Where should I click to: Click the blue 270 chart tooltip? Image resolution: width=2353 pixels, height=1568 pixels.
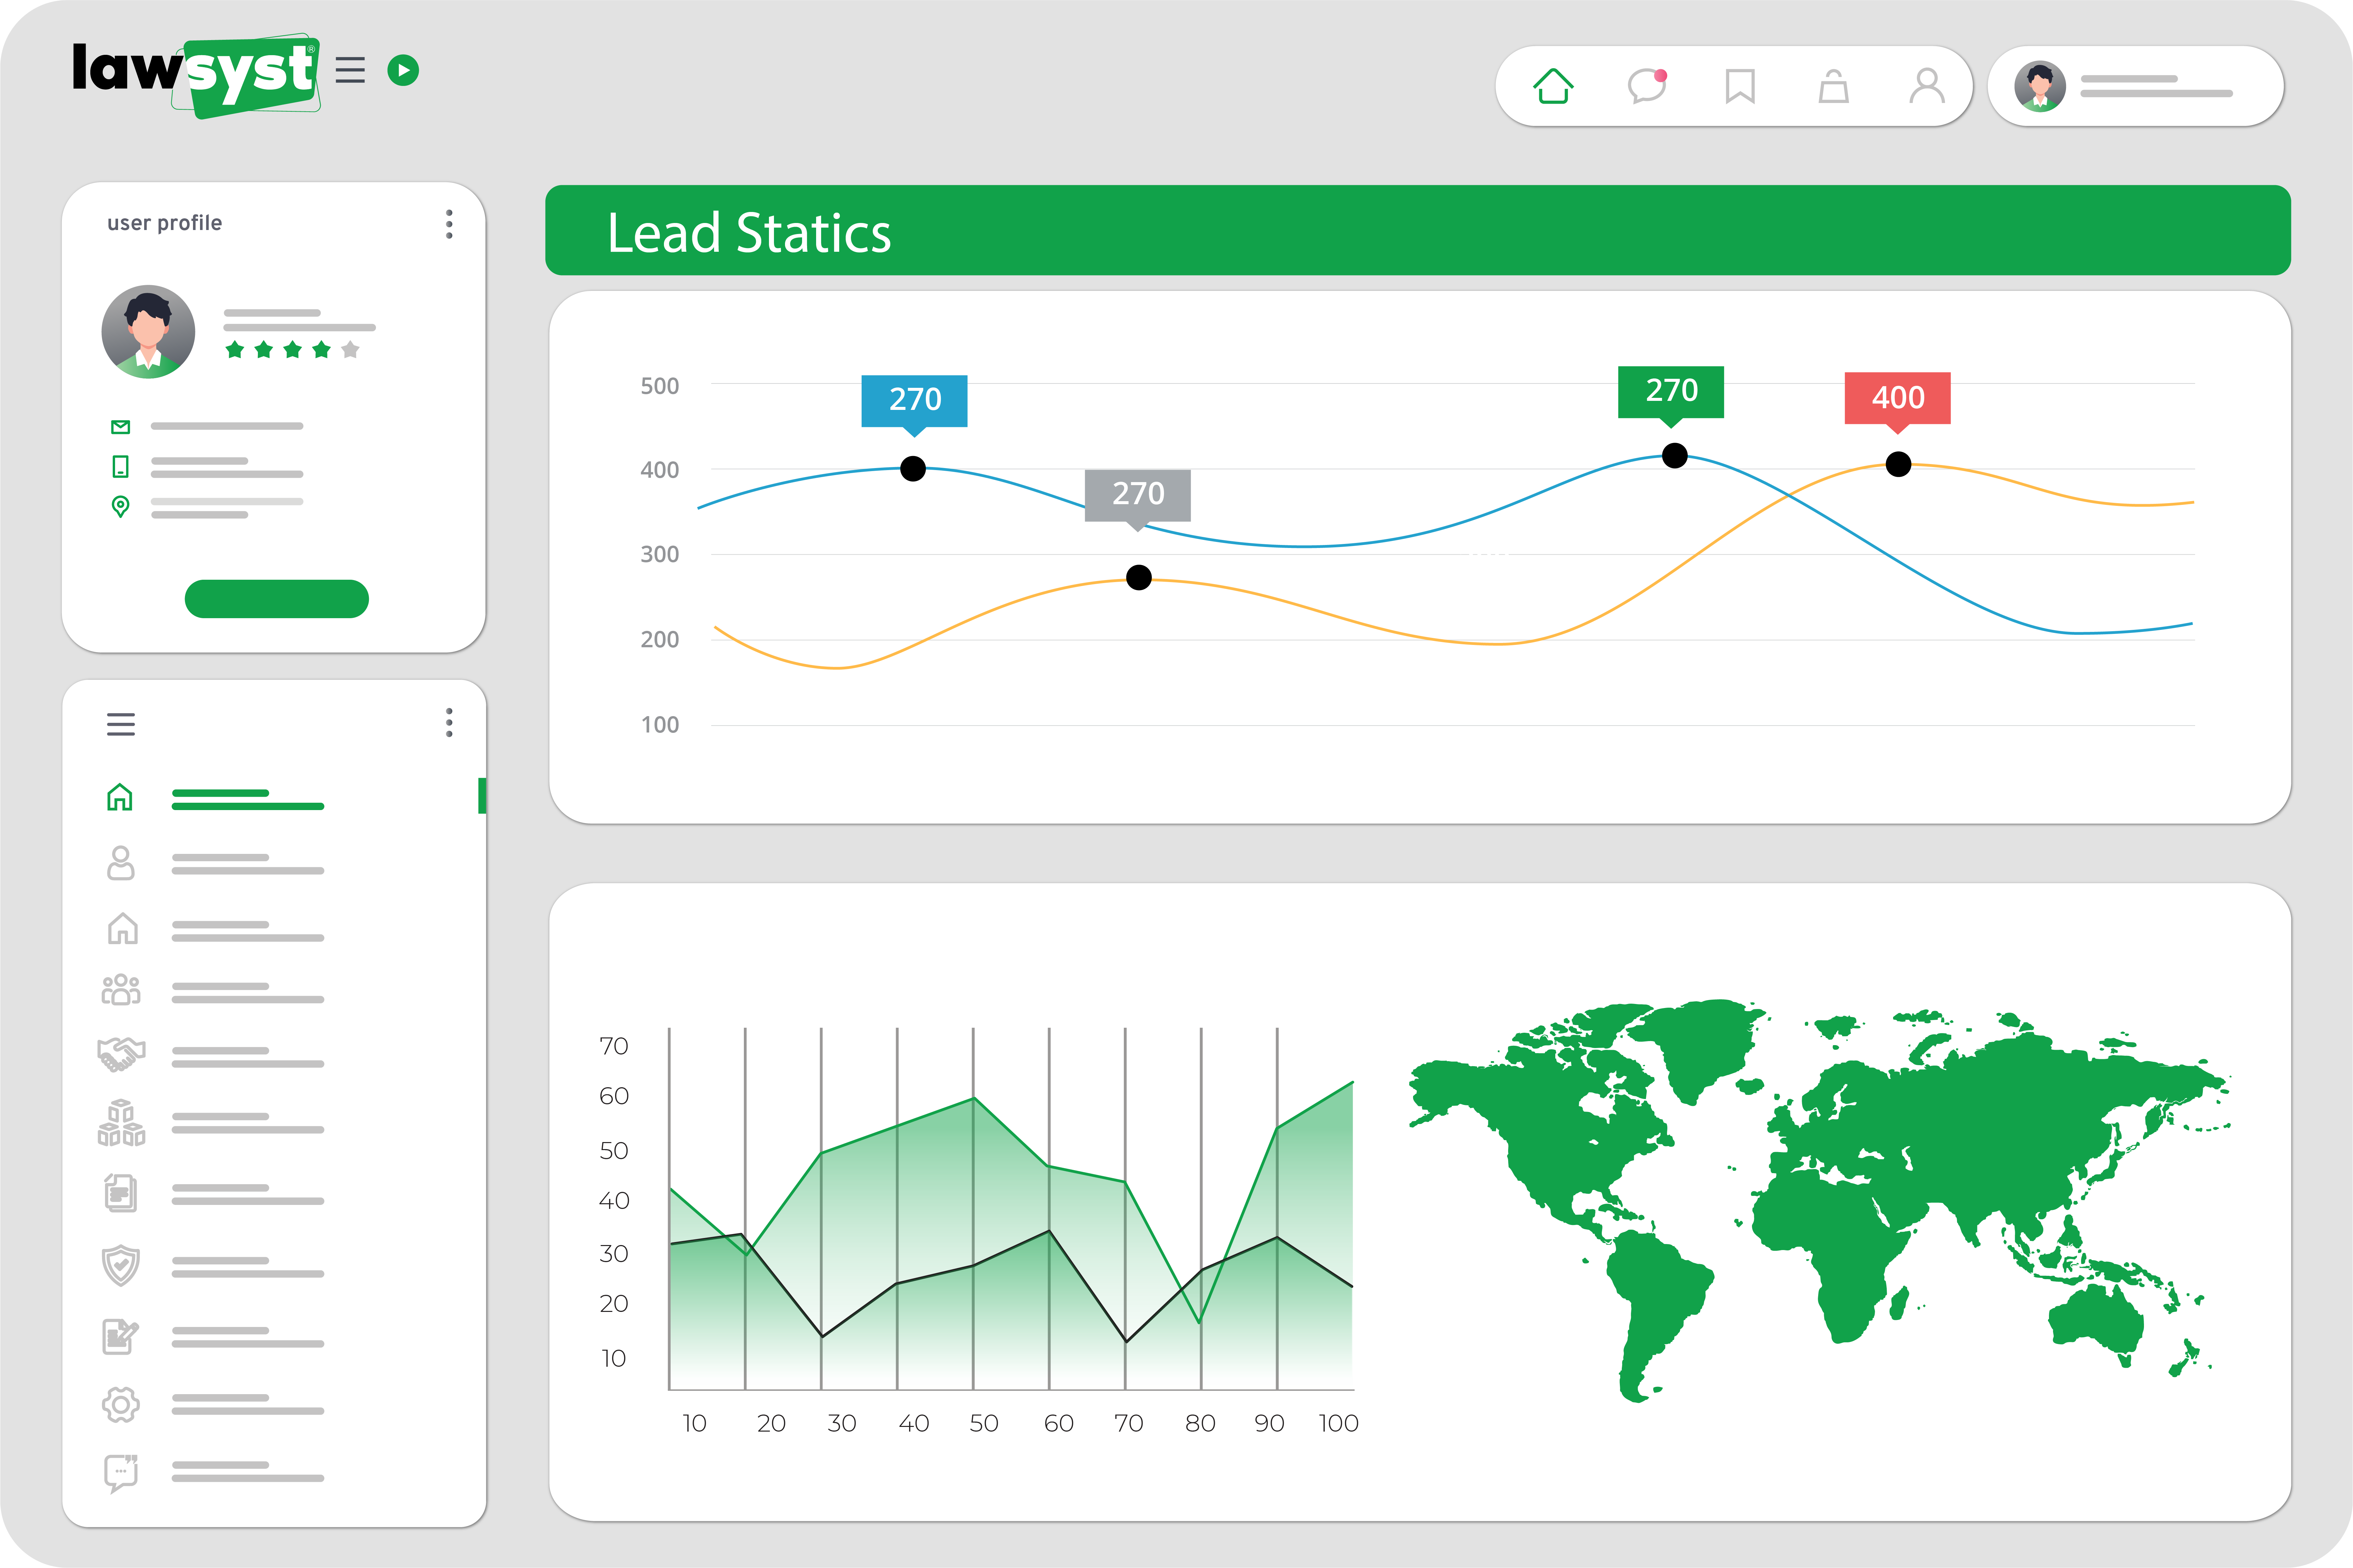click(914, 403)
